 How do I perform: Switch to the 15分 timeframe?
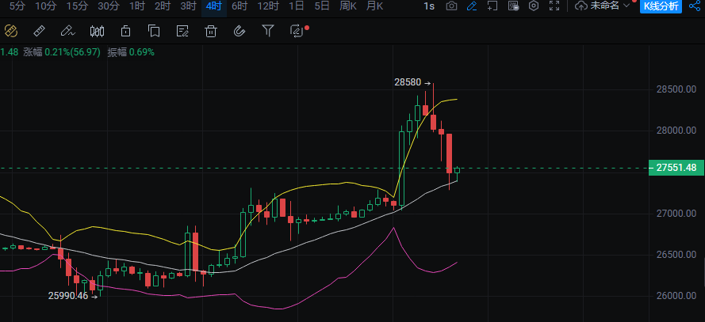(77, 6)
